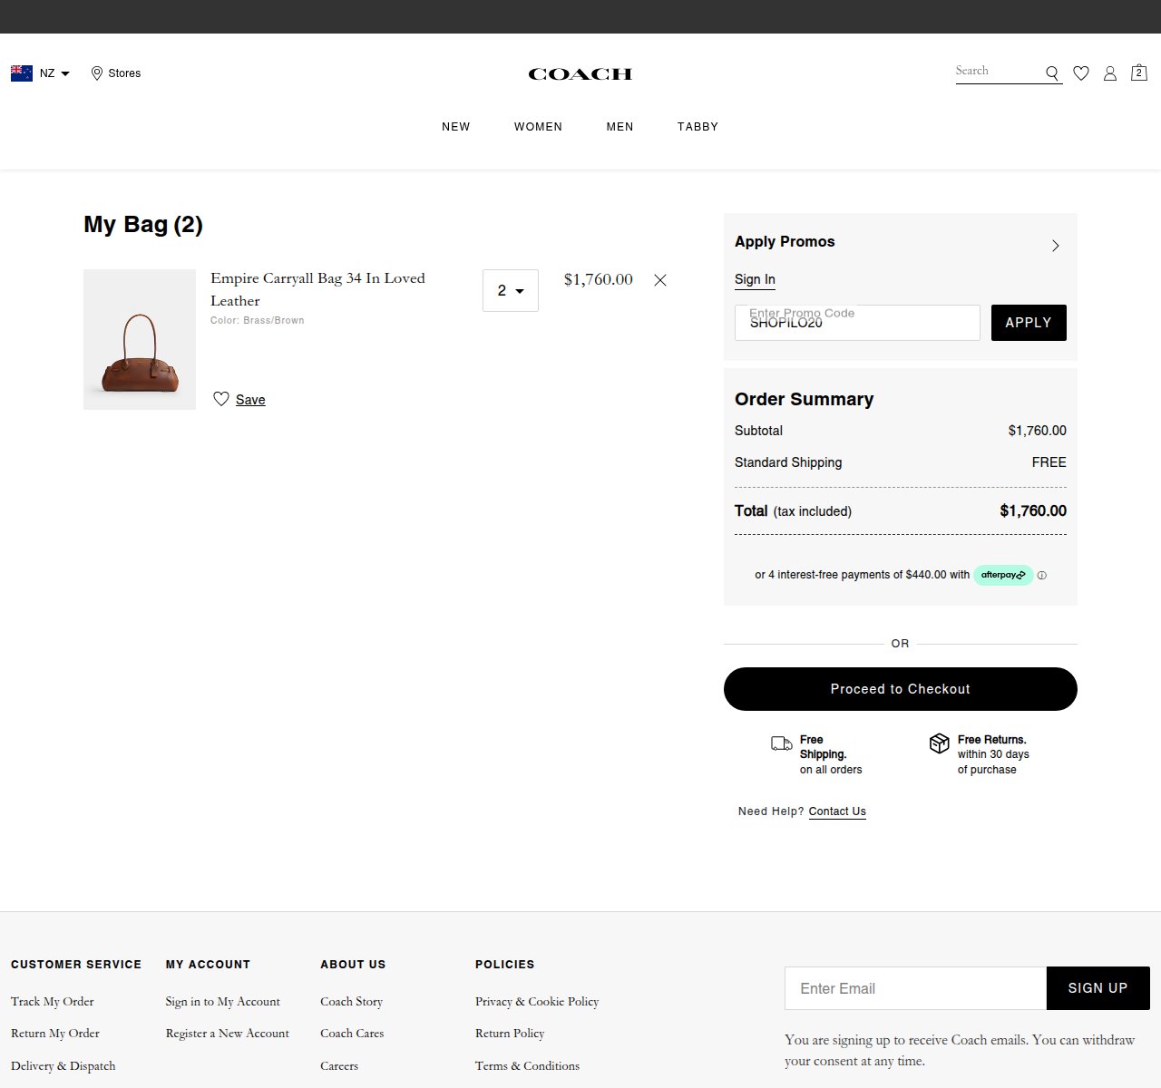Focus the Enter Email input field

(x=915, y=988)
